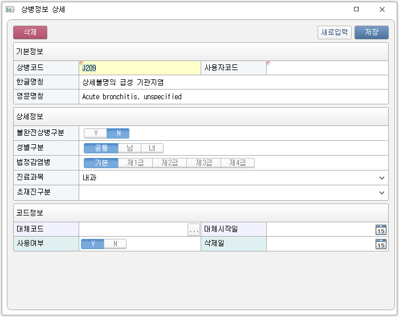This screenshot has height=317, width=399.
Task: Select 제3급 for 법정감염병
Action: pyautogui.click(x=203, y=163)
